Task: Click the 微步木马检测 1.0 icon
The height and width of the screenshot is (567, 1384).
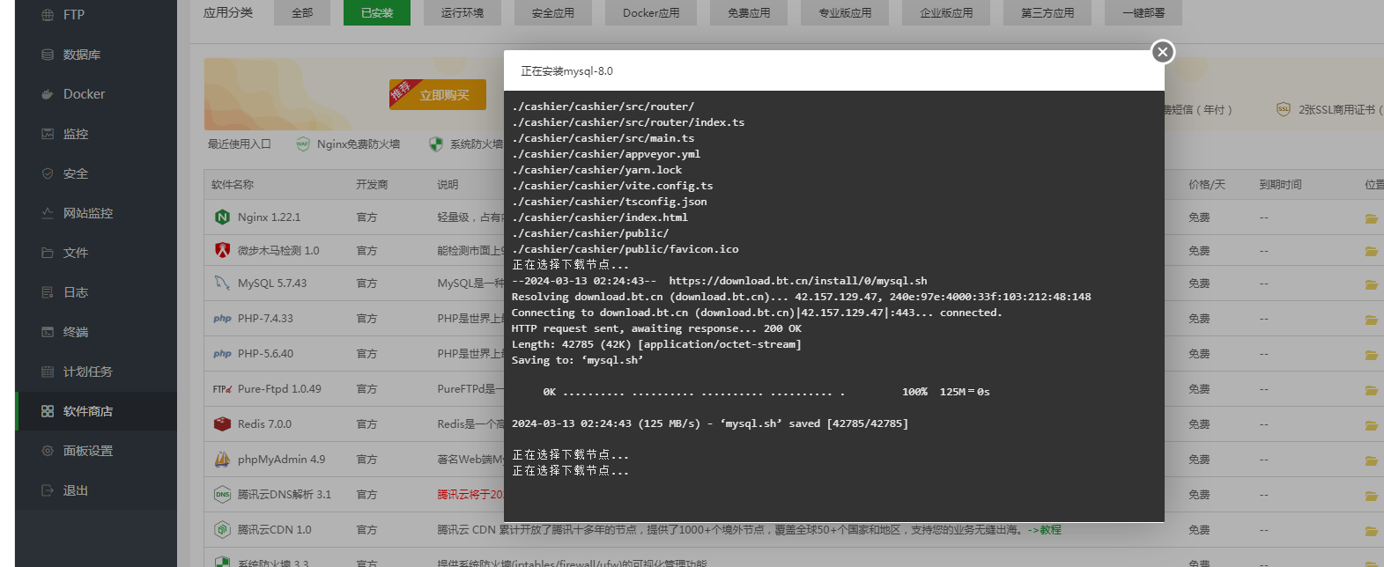Action: click(222, 251)
